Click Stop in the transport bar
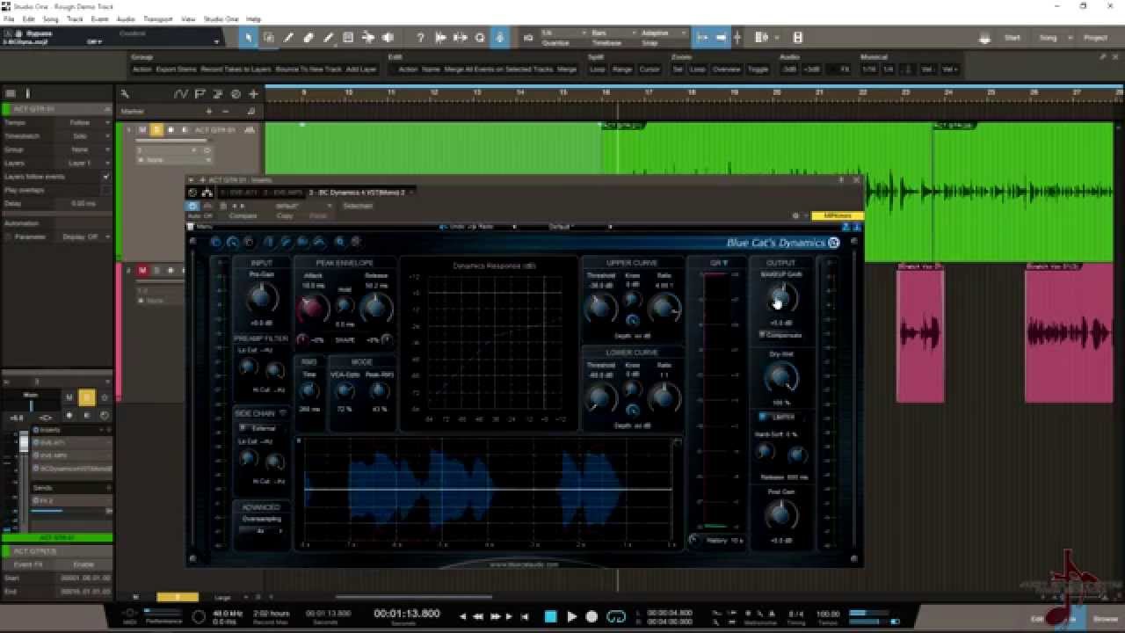Screen dimensions: 1125x633 point(551,617)
